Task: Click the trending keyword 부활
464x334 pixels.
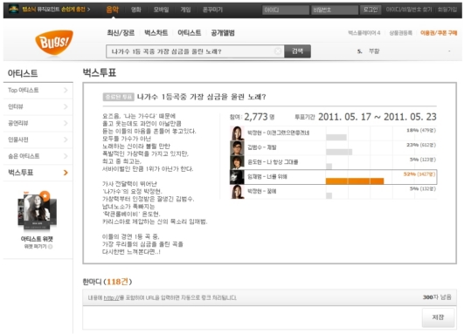Action: (x=374, y=51)
